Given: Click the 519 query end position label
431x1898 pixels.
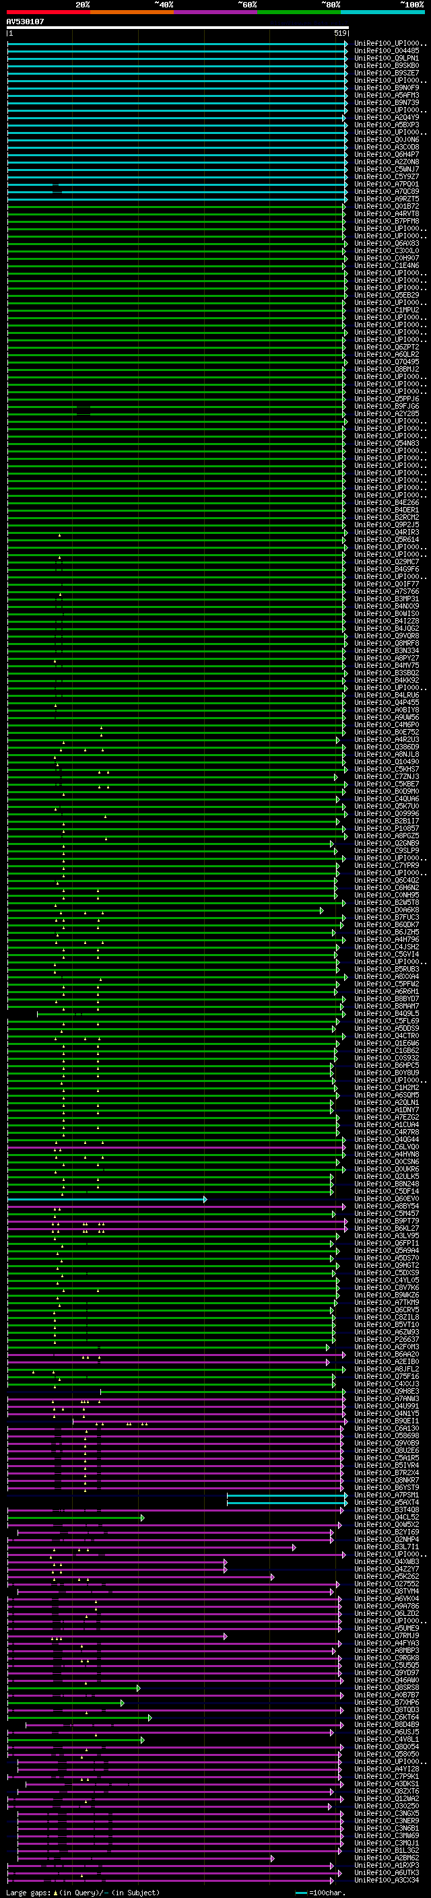Looking at the screenshot, I should (340, 33).
